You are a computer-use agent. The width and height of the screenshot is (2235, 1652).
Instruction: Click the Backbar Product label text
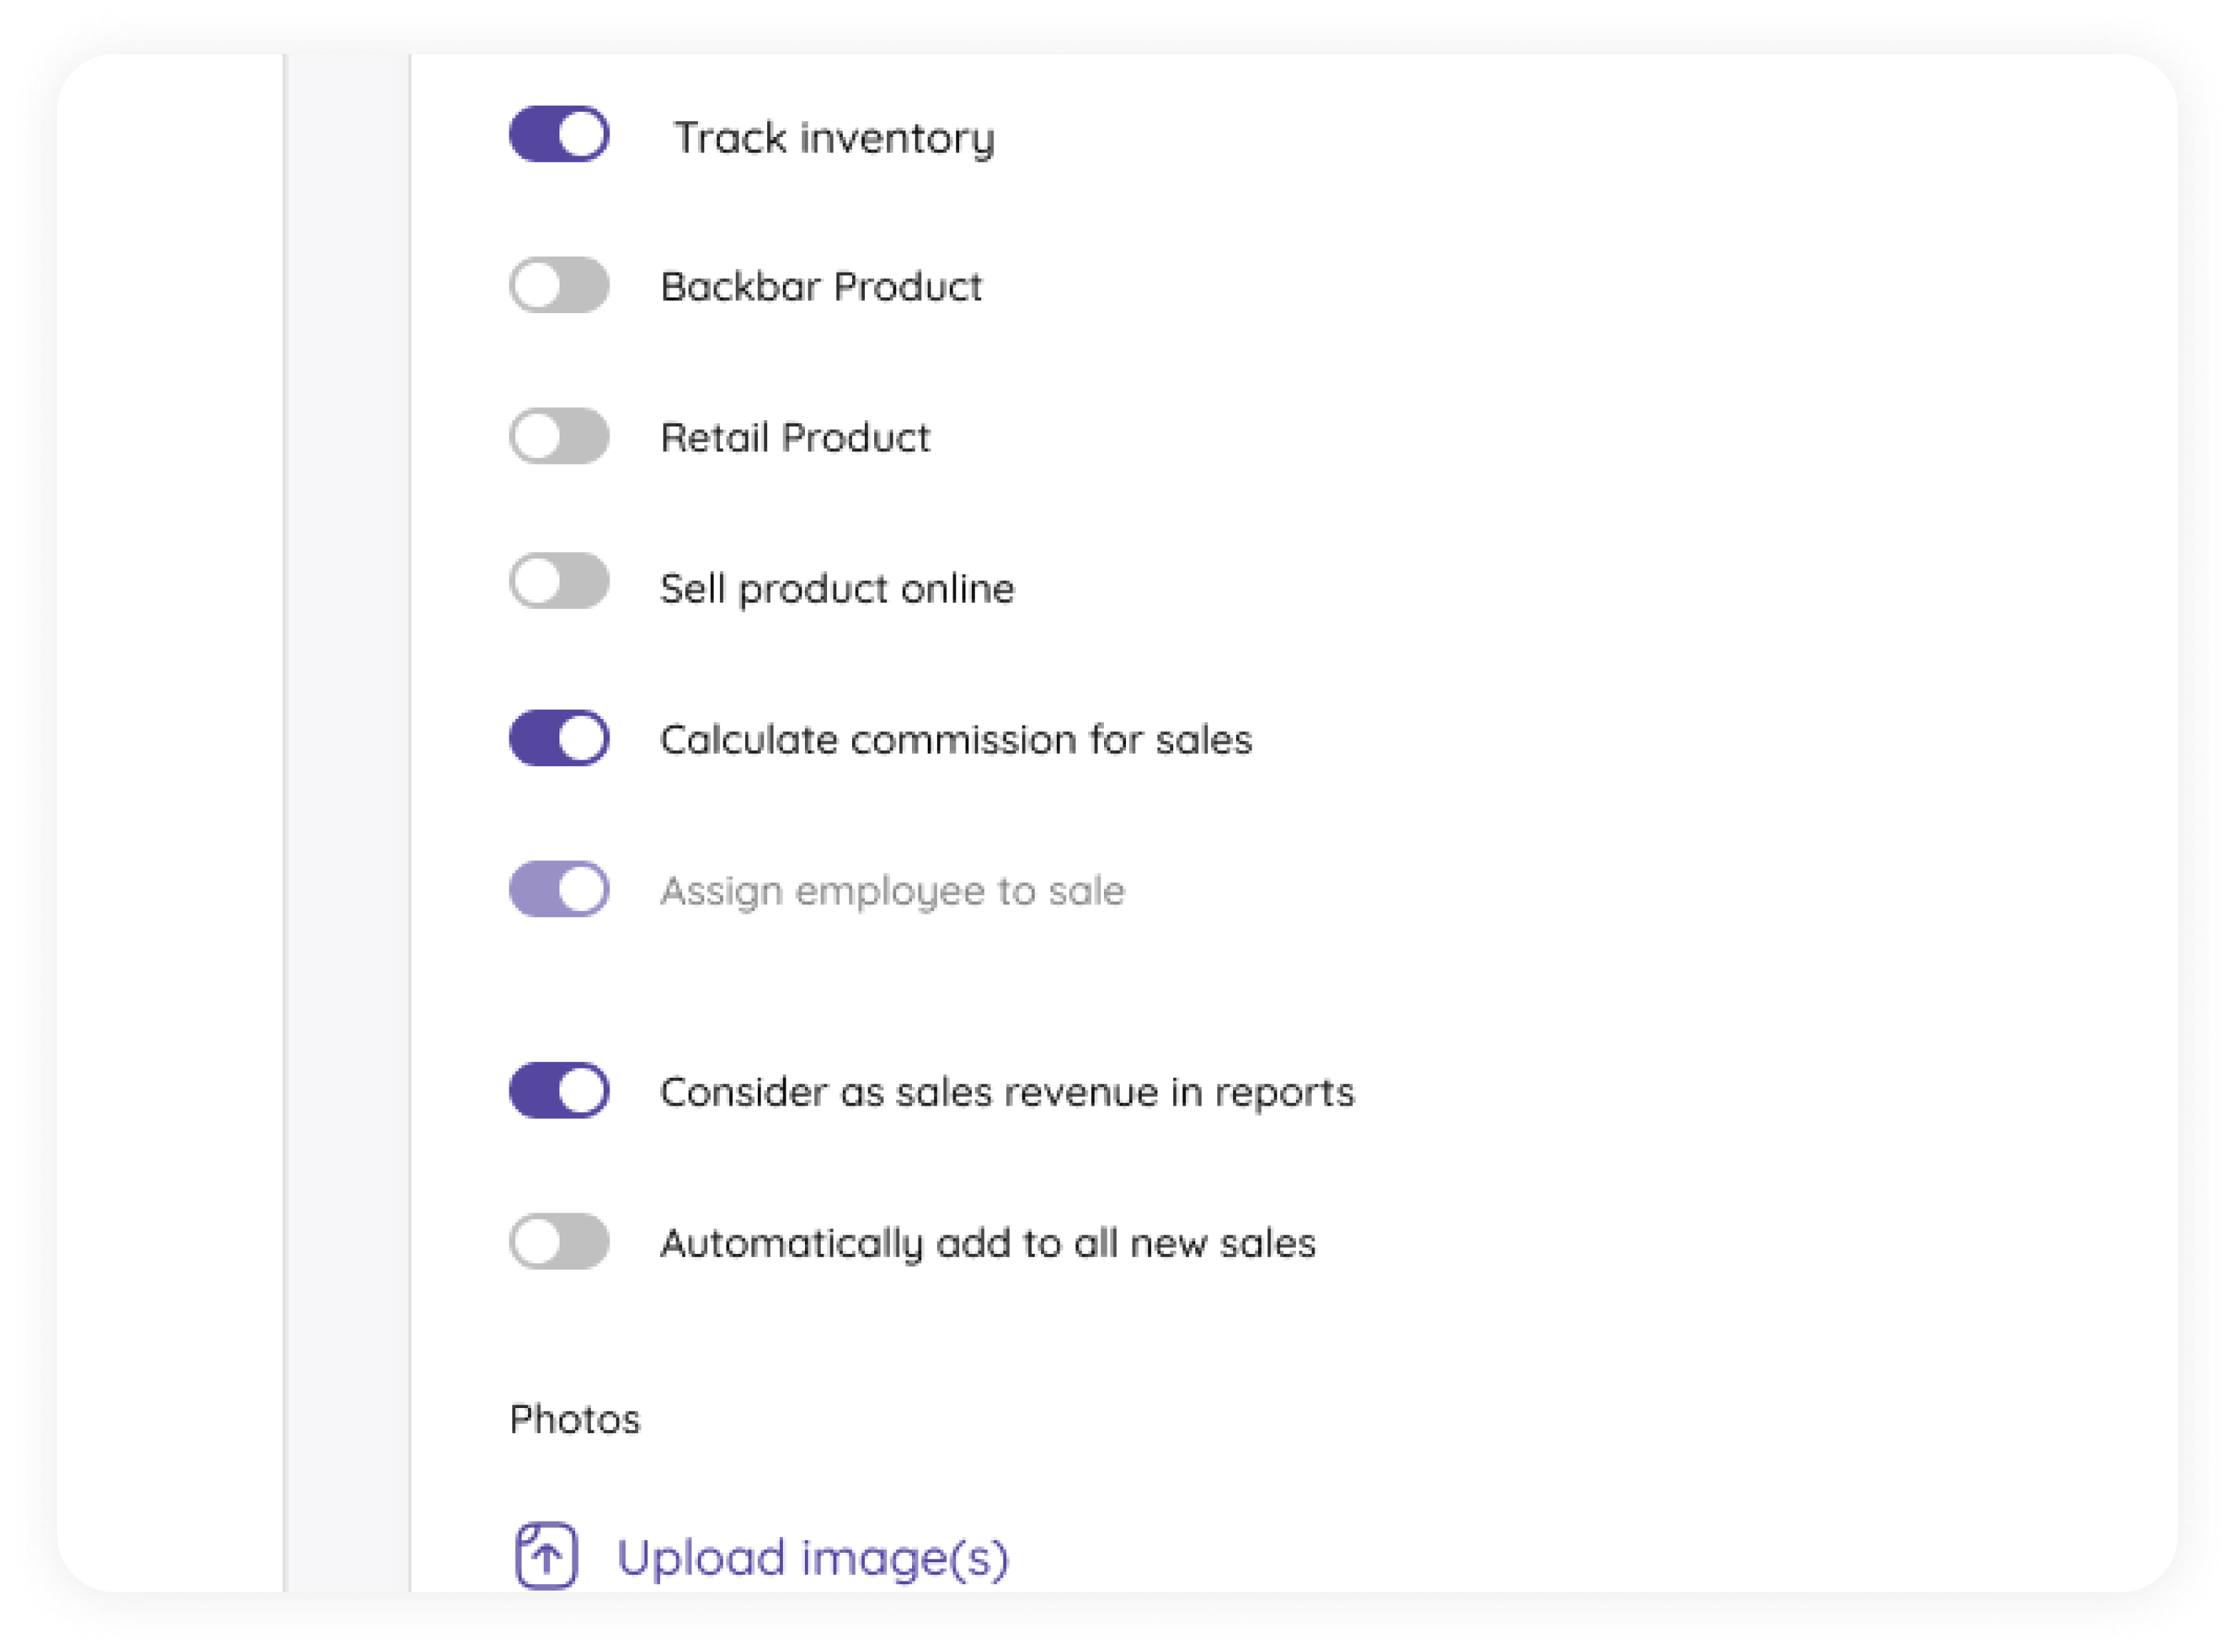(x=821, y=287)
